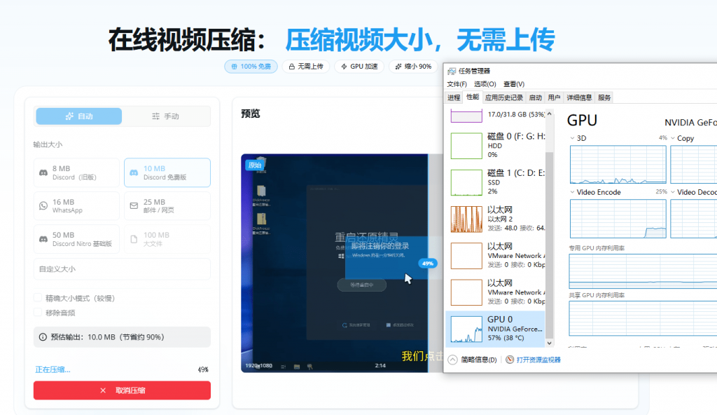Click the Resource Monitor icon
The image size is (717, 415).
[x=509, y=360]
